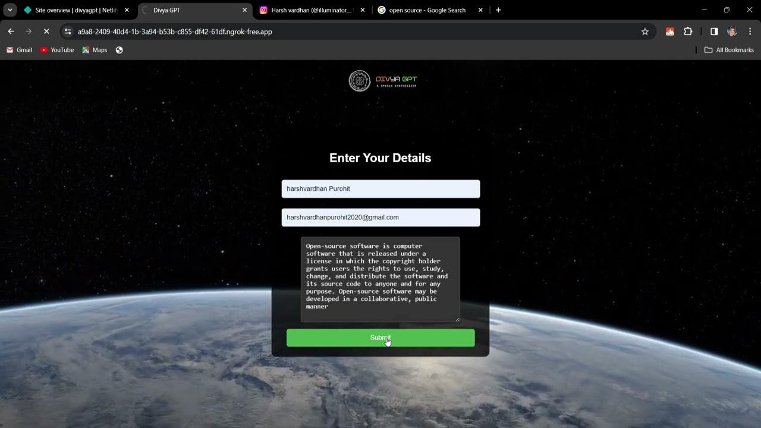Image resolution: width=761 pixels, height=428 pixels.
Task: Close the Divya GPT tab
Action: (244, 10)
